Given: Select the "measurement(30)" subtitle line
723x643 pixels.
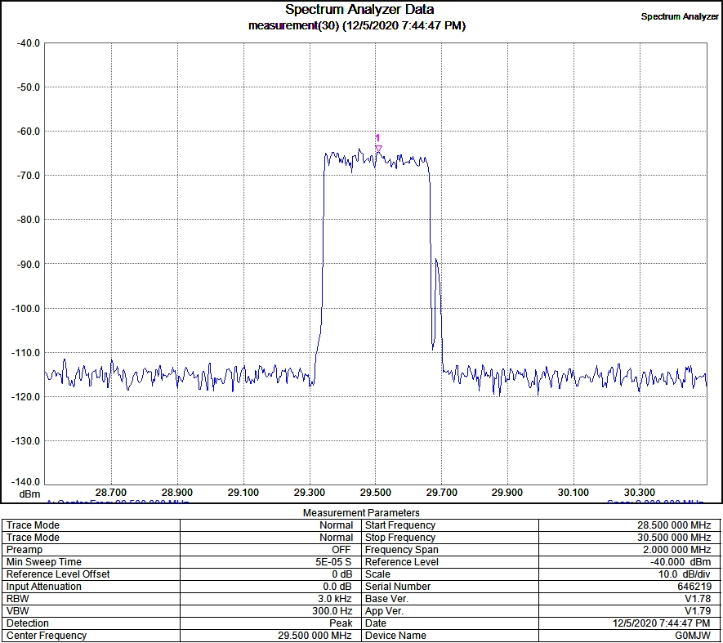Looking at the screenshot, I should click(x=357, y=25).
